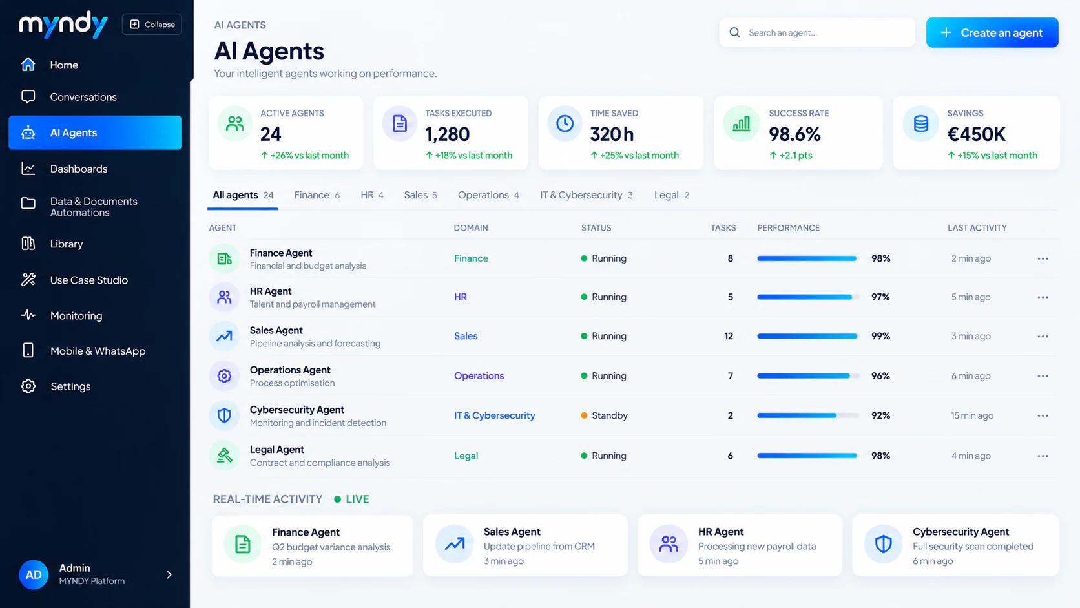Click the Savings coin stack icon
1080x608 pixels.
[x=921, y=123]
